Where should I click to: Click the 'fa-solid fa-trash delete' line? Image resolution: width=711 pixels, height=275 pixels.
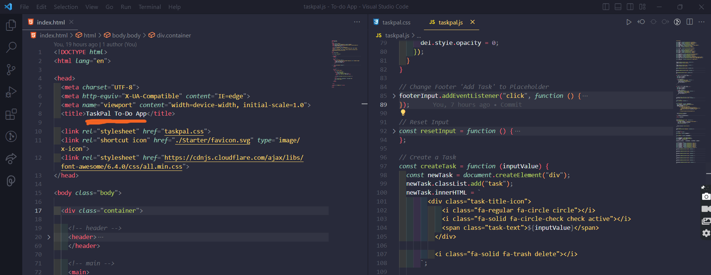(506, 254)
